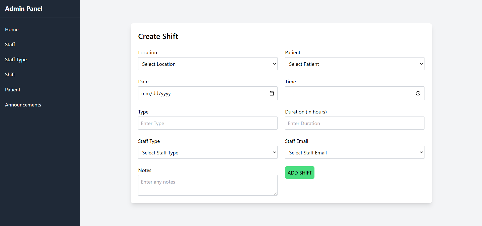This screenshot has width=482, height=226.
Task: Expand the Select Location dropdown
Action: pyautogui.click(x=207, y=64)
